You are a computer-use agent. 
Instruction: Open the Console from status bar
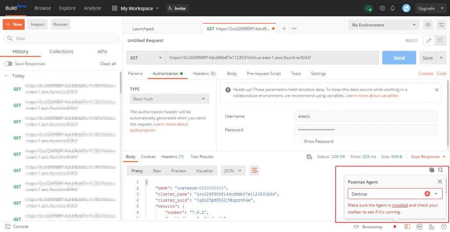point(17,227)
